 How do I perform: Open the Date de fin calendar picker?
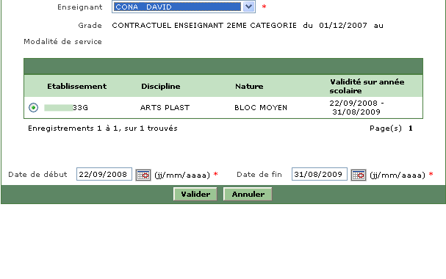point(359,175)
